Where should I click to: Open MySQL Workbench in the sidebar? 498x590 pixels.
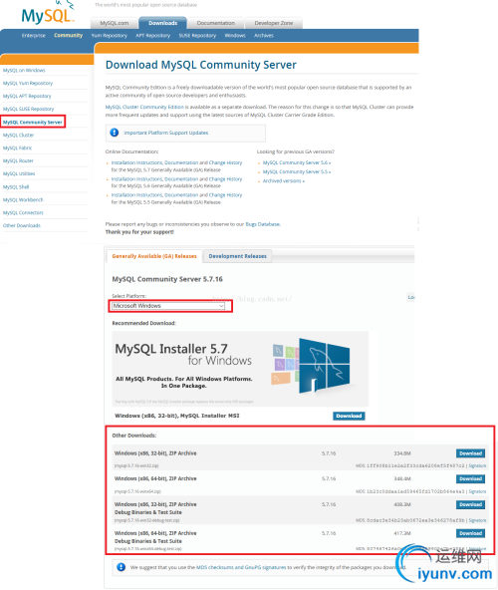click(x=23, y=199)
